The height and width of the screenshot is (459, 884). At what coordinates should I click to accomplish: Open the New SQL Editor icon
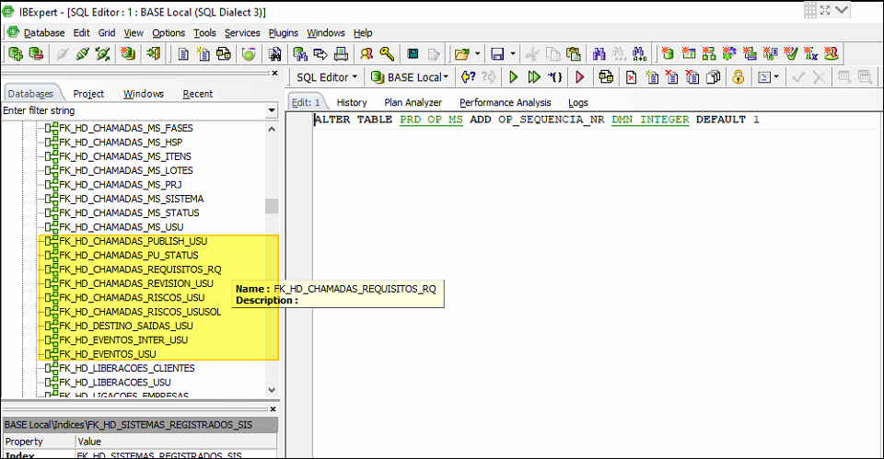(x=204, y=54)
